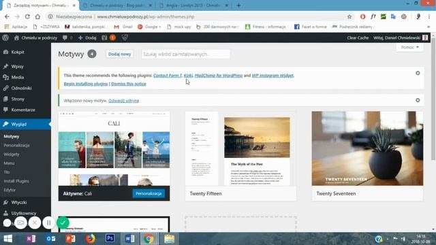436x245 pixels.
Task: Open Komentarze comments menu
Action: point(23,110)
